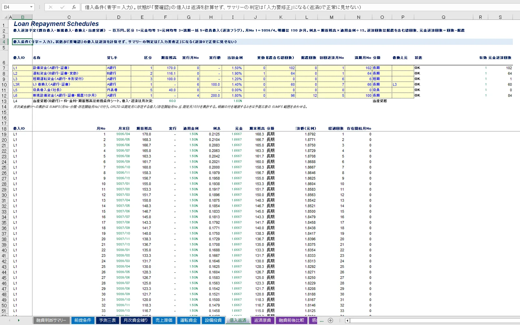Viewport: 520px width, 325px height.
Task: Click the Loan Repayment Schedules title cell
Action: pos(56,24)
